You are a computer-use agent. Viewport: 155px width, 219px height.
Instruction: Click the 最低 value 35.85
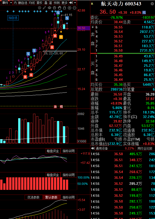point(150,103)
